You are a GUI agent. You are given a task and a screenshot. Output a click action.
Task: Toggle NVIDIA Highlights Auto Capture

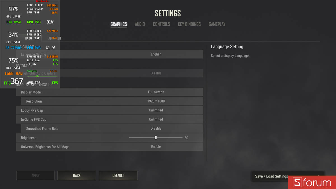(x=156, y=73)
